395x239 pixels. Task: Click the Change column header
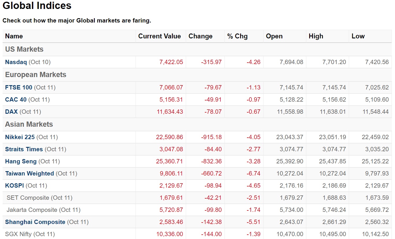tap(200, 36)
